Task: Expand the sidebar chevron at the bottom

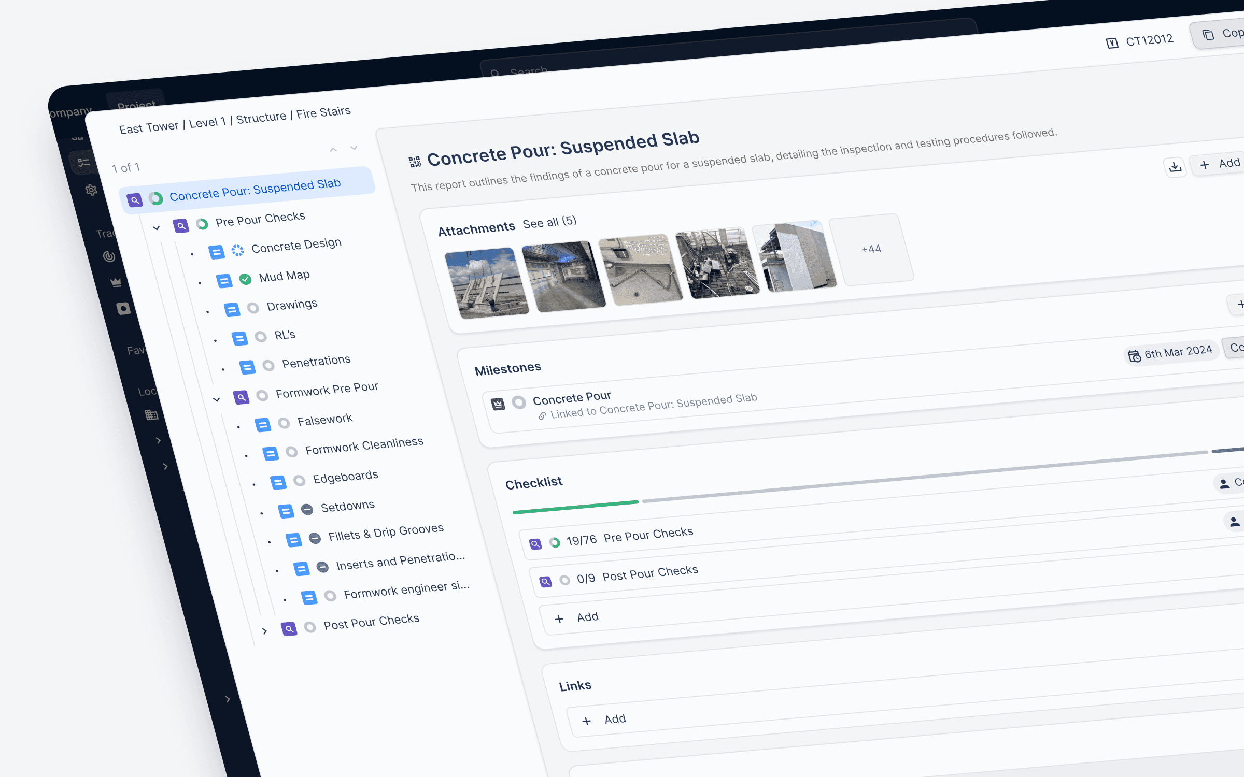Action: click(x=228, y=699)
